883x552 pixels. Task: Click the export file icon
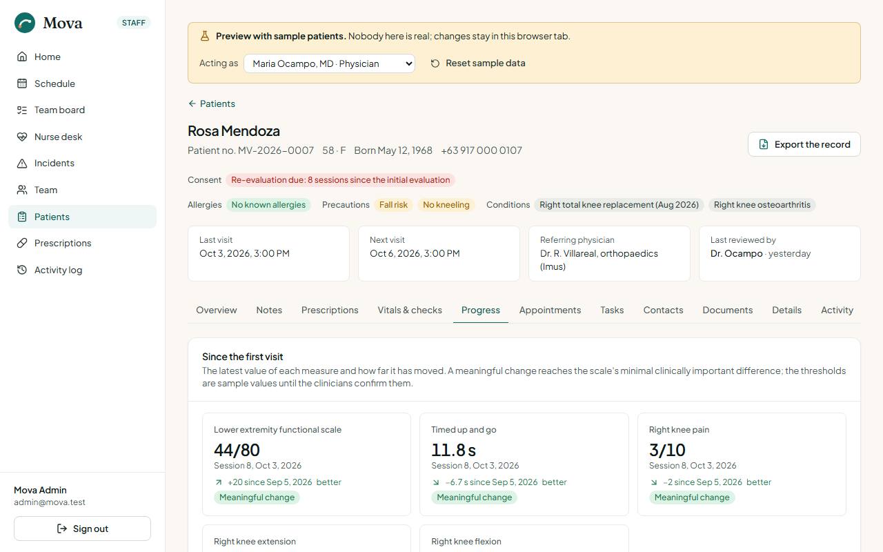pos(764,144)
